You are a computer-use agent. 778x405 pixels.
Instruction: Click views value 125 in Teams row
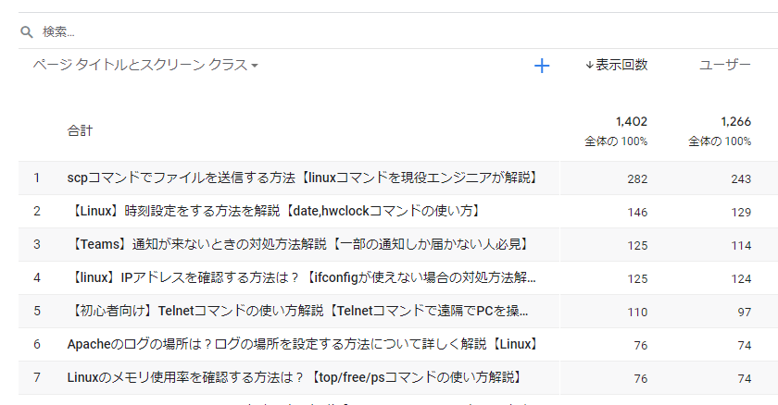[637, 245]
